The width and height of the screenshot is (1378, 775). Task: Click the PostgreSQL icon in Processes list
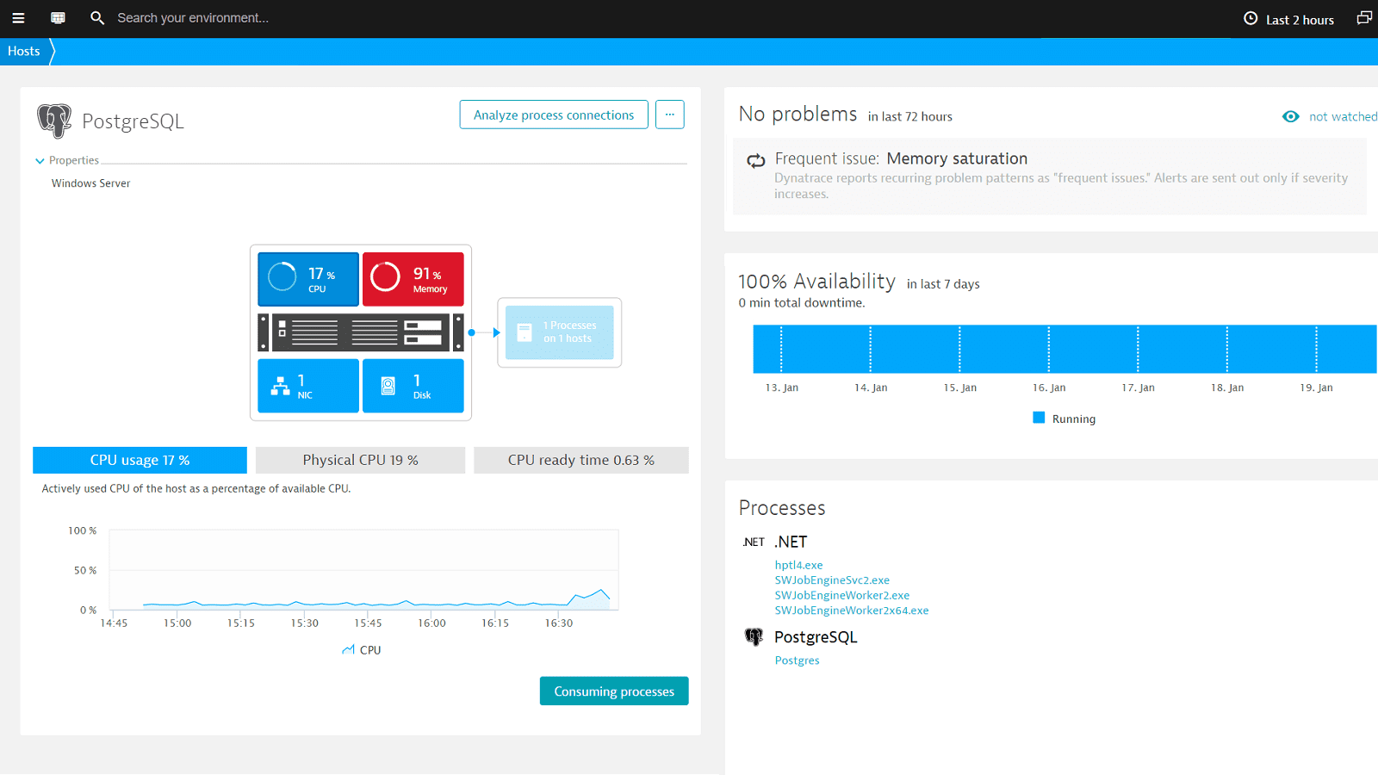754,637
